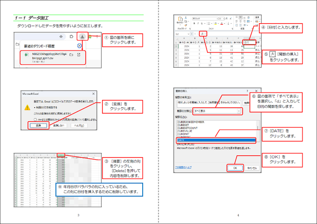This screenshot has height=224, width=317.
Task: Click the ? help icon in function dialog
Action: [247, 91]
